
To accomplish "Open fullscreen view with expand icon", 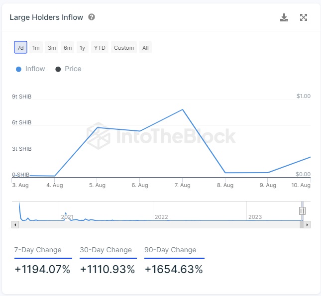I will point(304,17).
